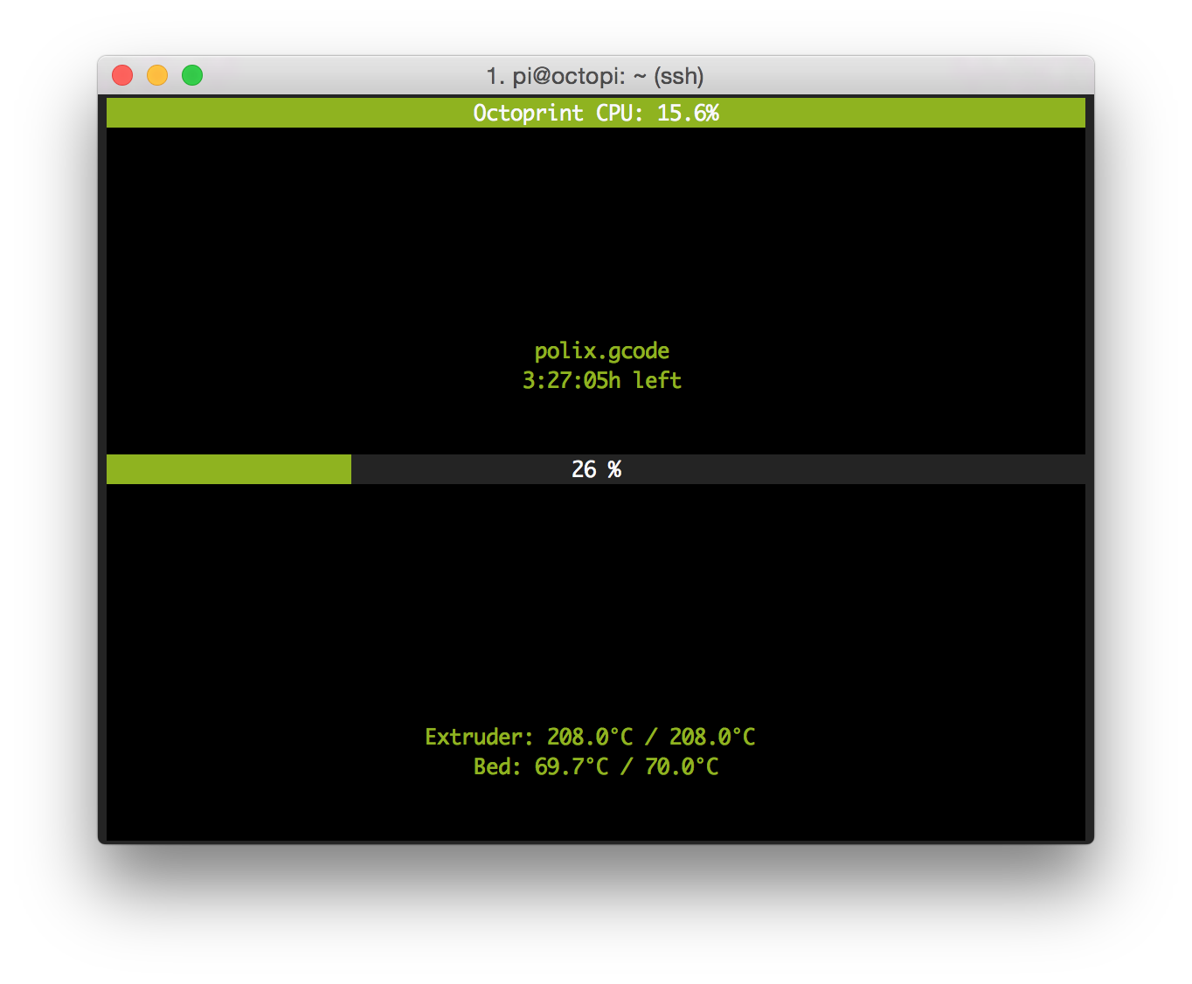Image resolution: width=1192 pixels, height=984 pixels.
Task: Click the red close window button
Action: (122, 75)
